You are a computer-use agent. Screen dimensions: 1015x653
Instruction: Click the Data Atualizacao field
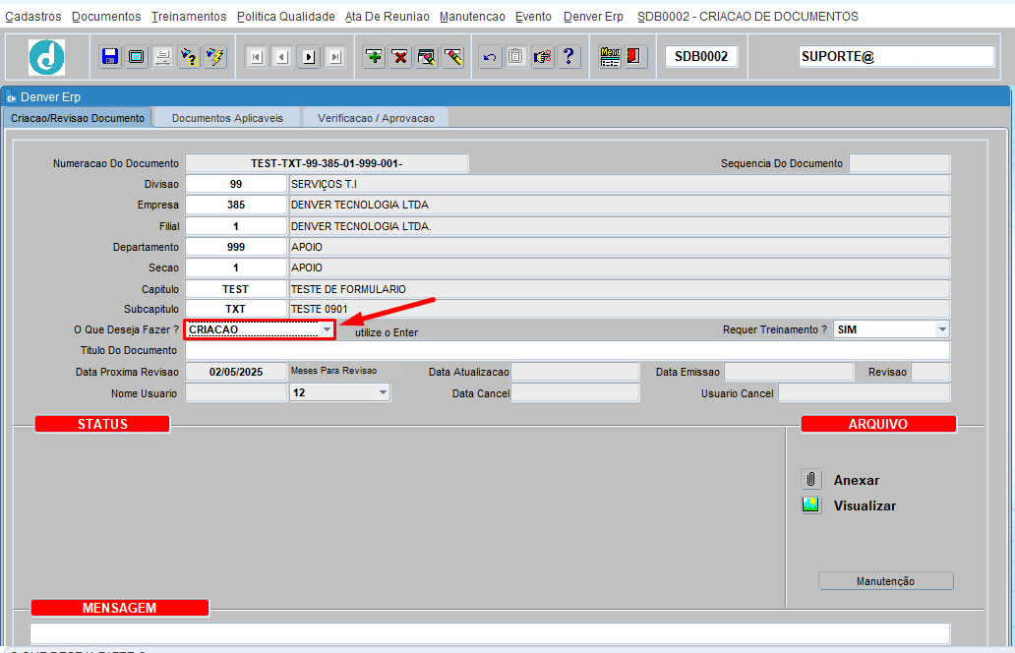(574, 372)
